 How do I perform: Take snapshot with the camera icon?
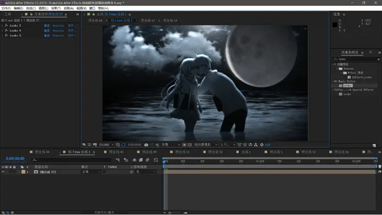tap(146, 145)
